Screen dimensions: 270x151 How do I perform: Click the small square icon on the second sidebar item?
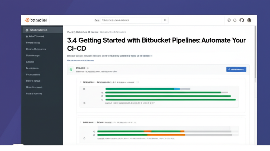tap(27, 36)
